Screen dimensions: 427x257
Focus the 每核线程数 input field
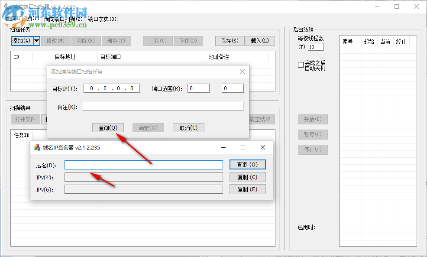tap(316, 47)
